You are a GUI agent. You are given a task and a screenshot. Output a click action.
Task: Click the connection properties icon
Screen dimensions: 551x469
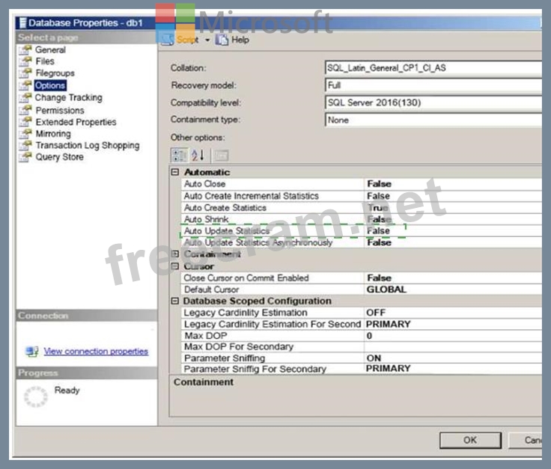(x=32, y=352)
